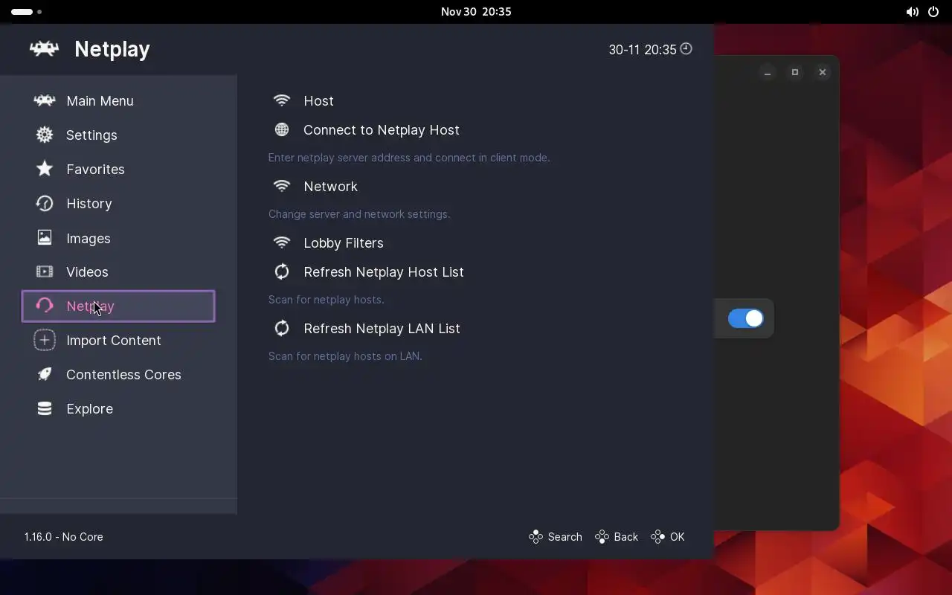Screen dimensions: 952x595
Task: Click the Explore database icon
Action: pyautogui.click(x=45, y=408)
